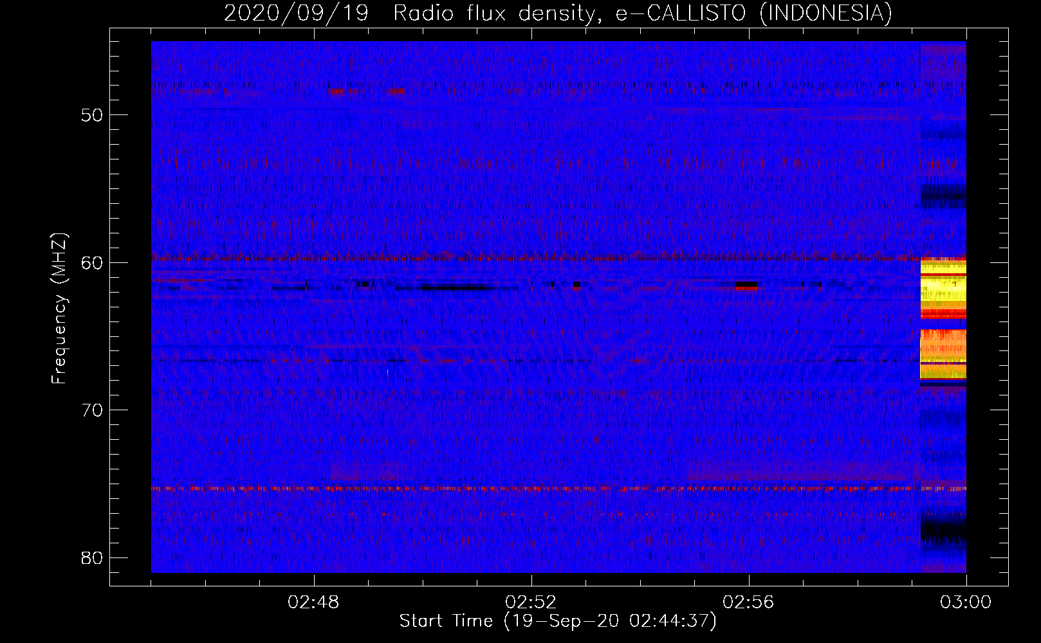Click the "Frequency (MHZ)" y-axis label
The width and height of the screenshot is (1041, 643).
tap(59, 309)
